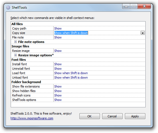This screenshot has width=158, height=133.
Task: Select Refresh icons setting value
Action: pos(58,95)
